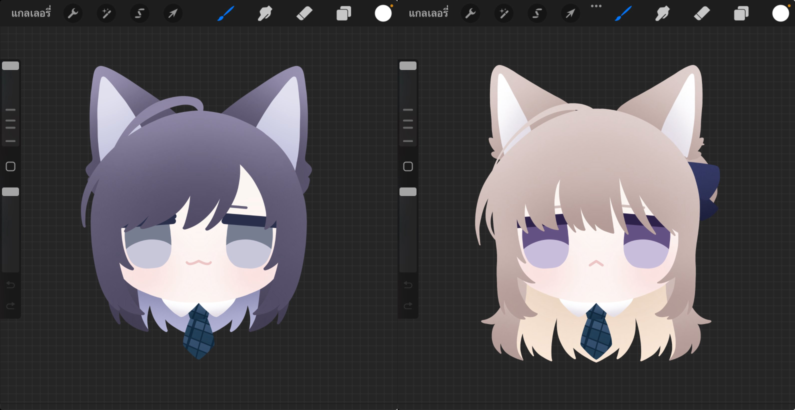This screenshot has width=795, height=410.
Task: Tap the three-dot indicator atop right canvas
Action: pos(596,6)
